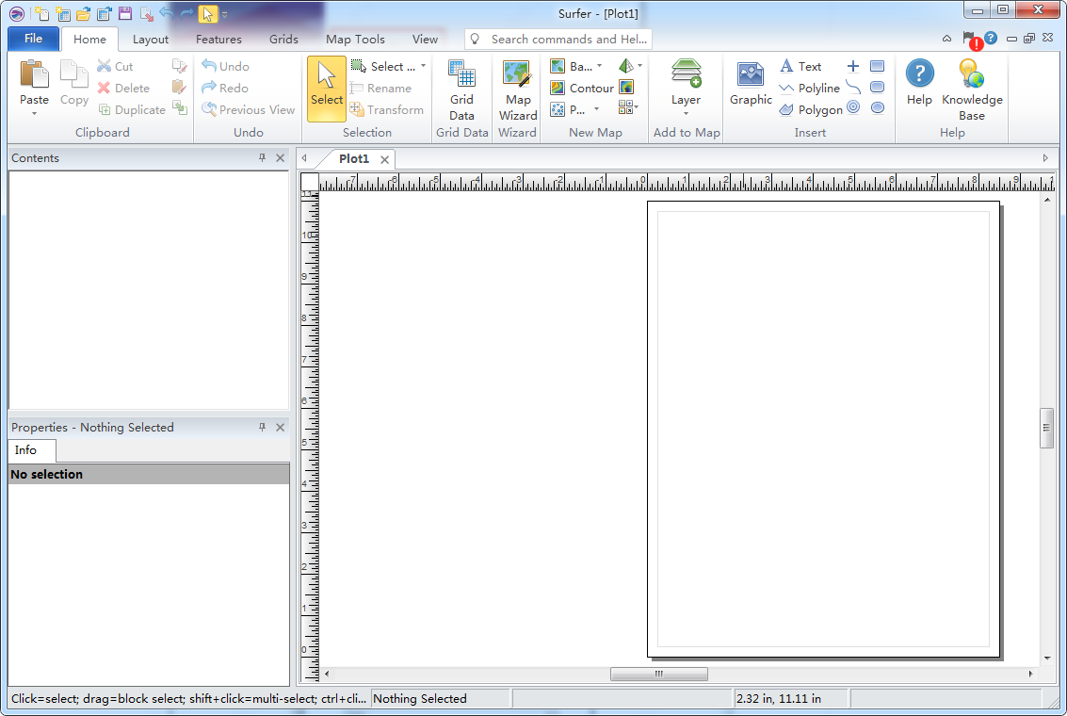Activate the large Select arrow tool
1067x716 pixels.
pos(327,89)
